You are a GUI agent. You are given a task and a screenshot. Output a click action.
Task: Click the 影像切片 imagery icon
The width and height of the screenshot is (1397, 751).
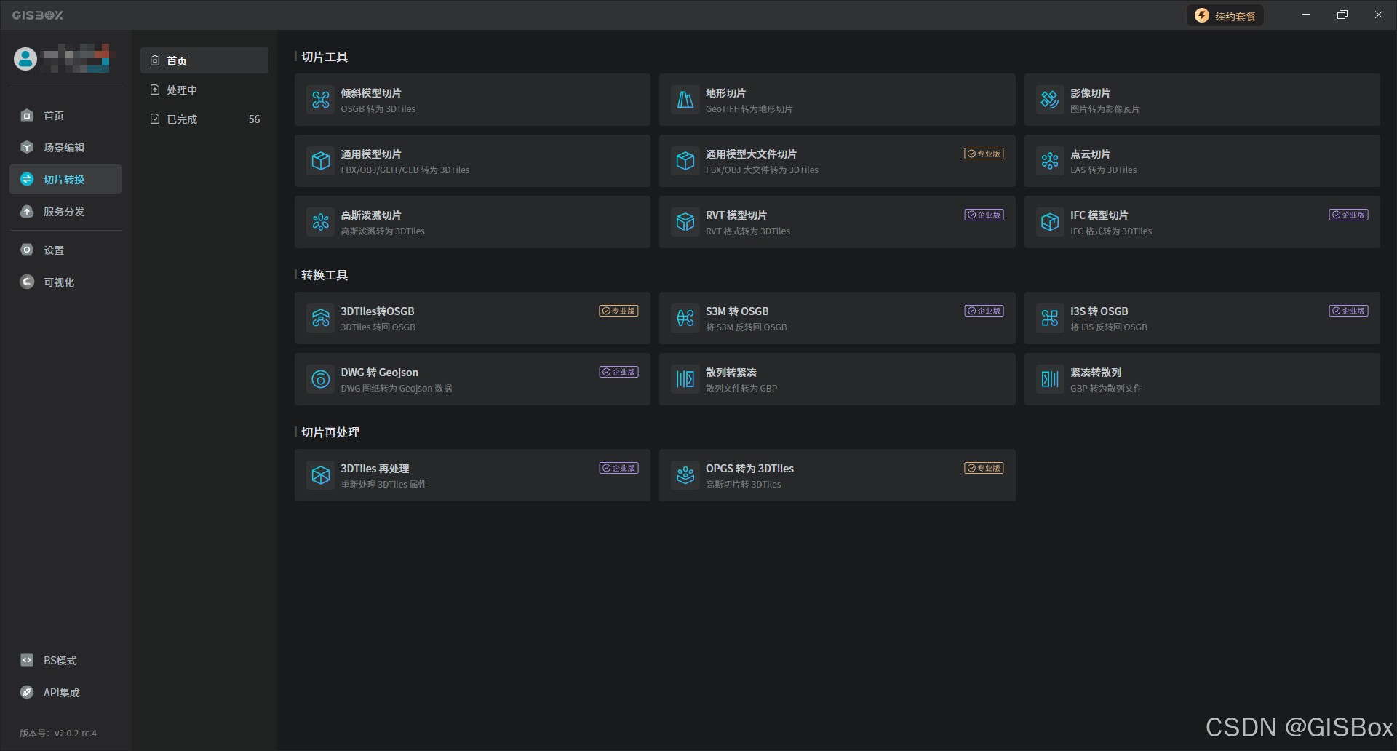pos(1050,100)
